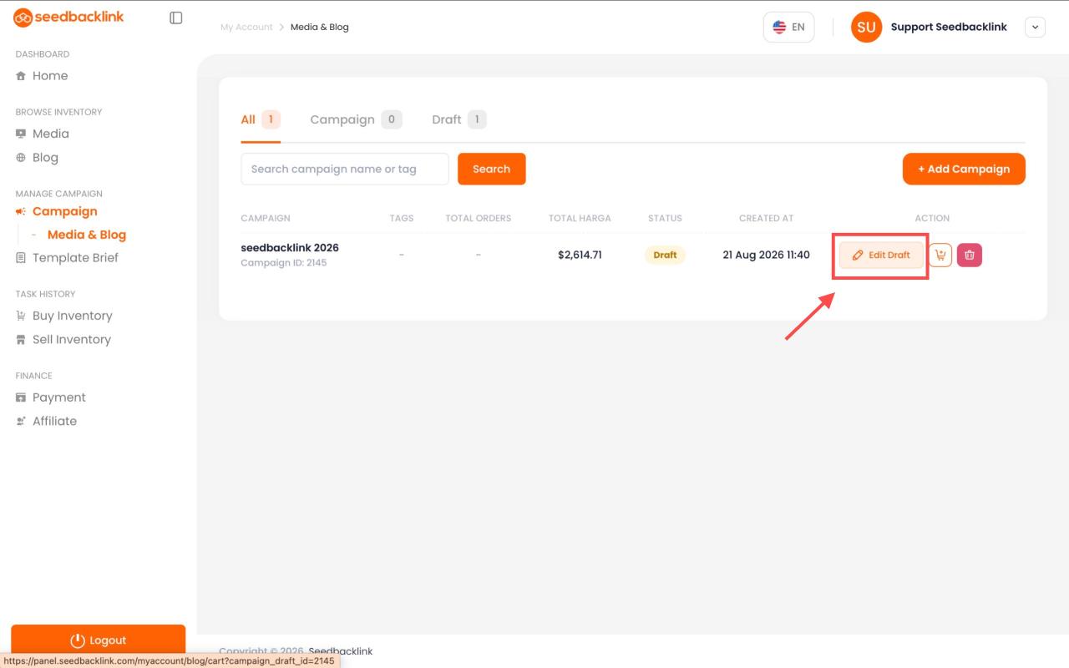Click the Search button
Screen dimensions: 1069x668
pyautogui.click(x=491, y=169)
